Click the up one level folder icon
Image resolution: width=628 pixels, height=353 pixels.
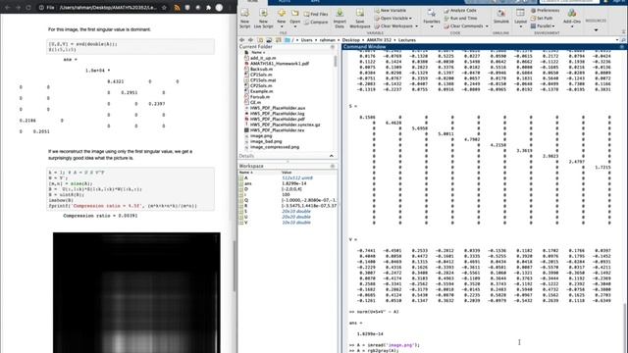pyautogui.click(x=260, y=40)
